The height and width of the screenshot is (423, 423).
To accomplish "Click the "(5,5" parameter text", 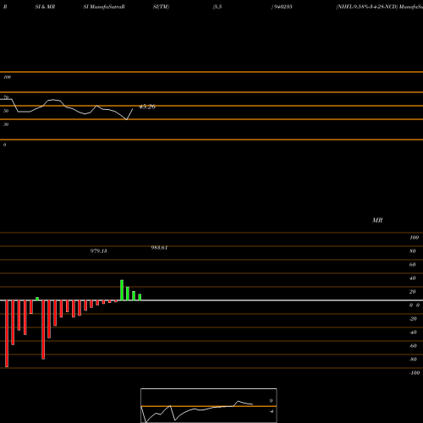I will (x=217, y=7).
